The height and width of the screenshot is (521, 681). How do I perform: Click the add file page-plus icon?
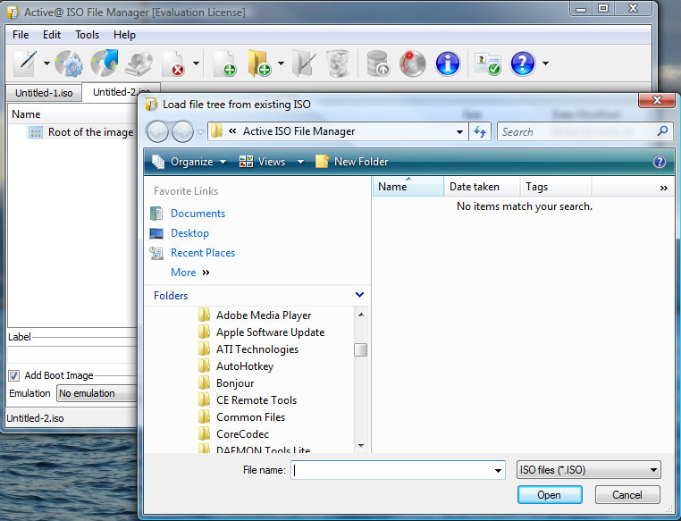pyautogui.click(x=225, y=63)
